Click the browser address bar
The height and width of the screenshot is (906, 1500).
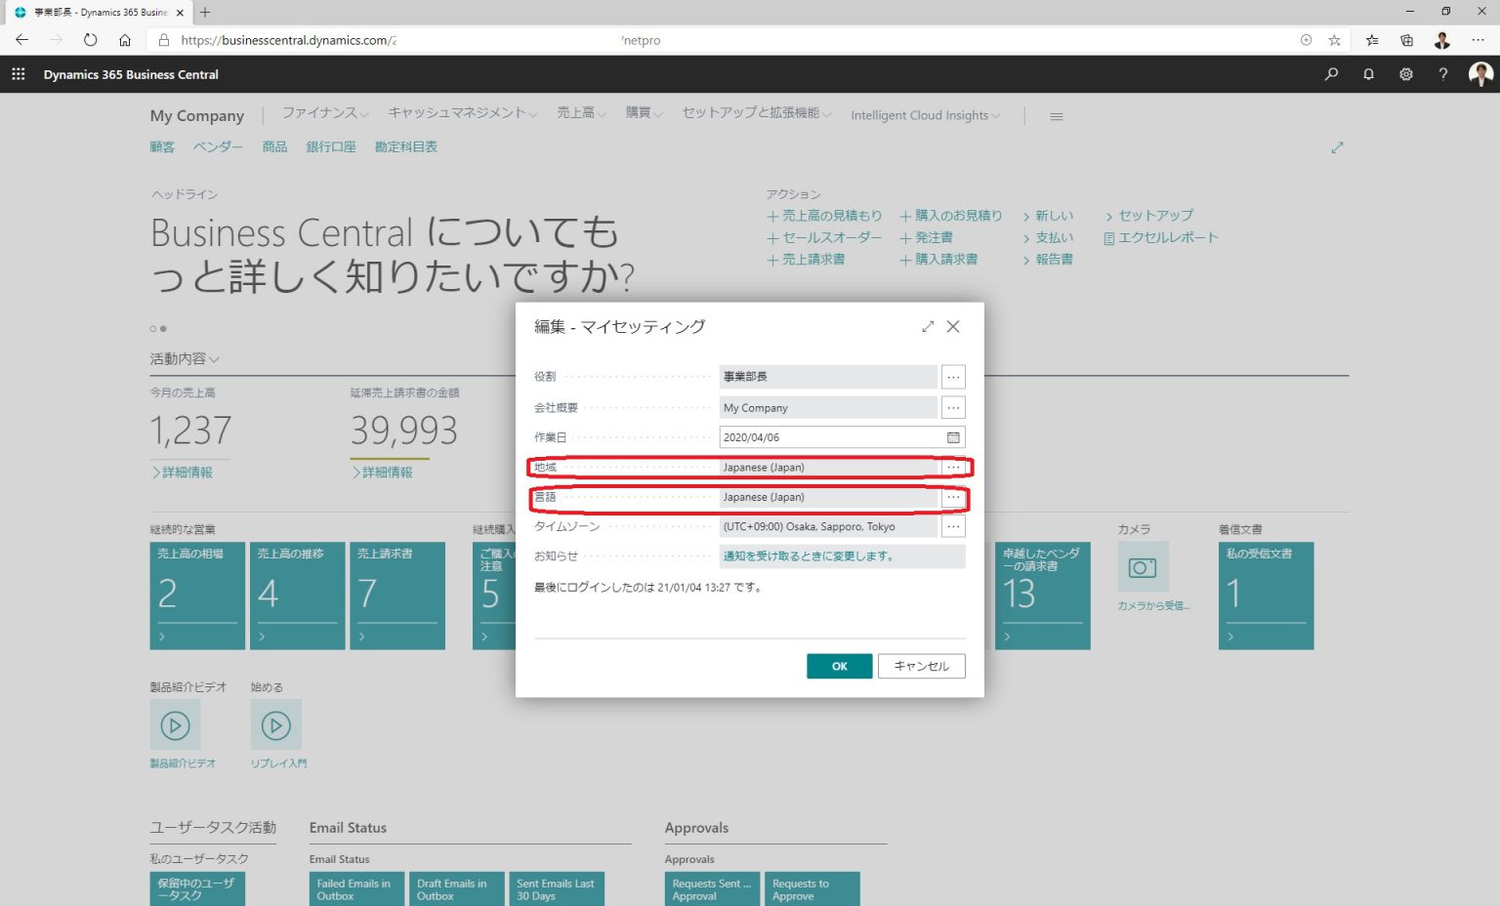tap(723, 40)
